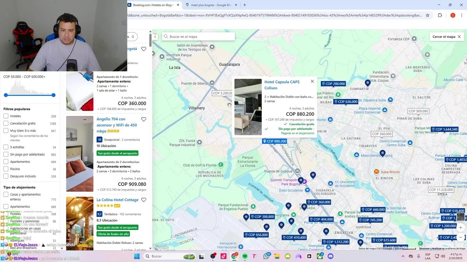
Task: Open the Windows Start menu
Action: click(137, 256)
